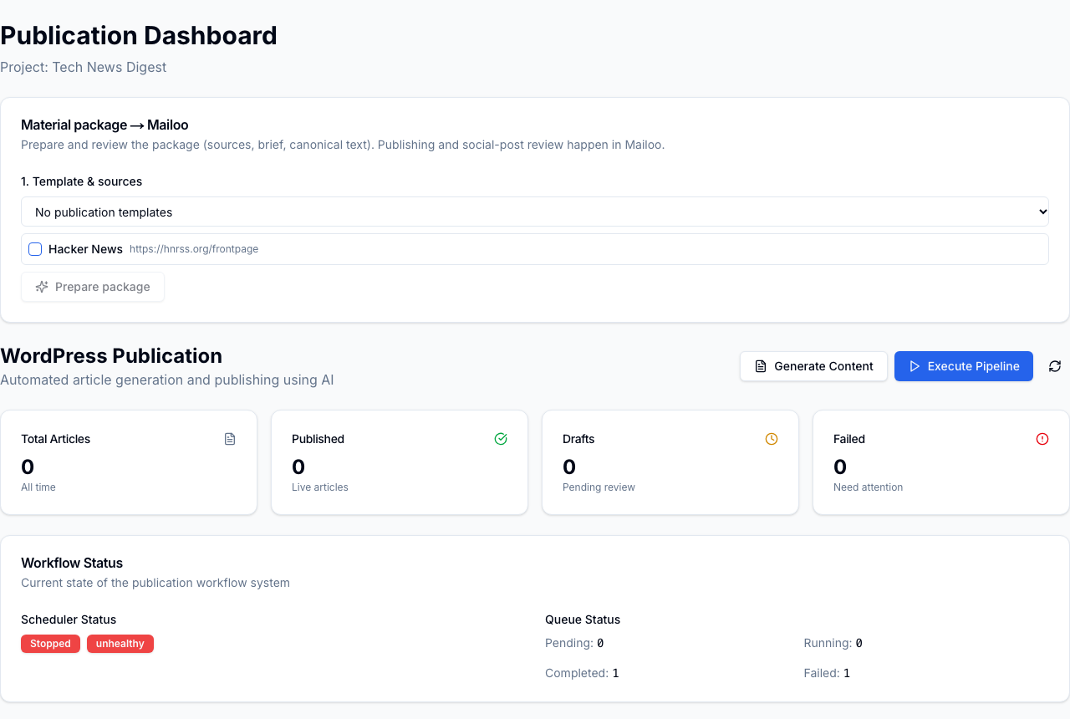Click the Live articles caption

(320, 487)
